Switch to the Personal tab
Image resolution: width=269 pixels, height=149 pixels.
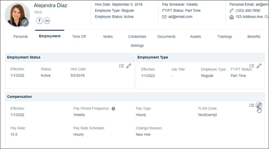[20, 36]
